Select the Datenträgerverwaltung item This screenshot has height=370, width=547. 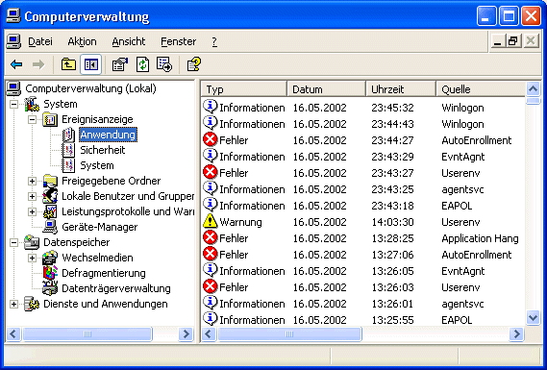[x=116, y=288]
